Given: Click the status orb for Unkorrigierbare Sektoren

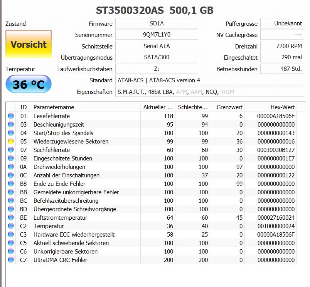Looking at the screenshot, I should tap(11, 252).
